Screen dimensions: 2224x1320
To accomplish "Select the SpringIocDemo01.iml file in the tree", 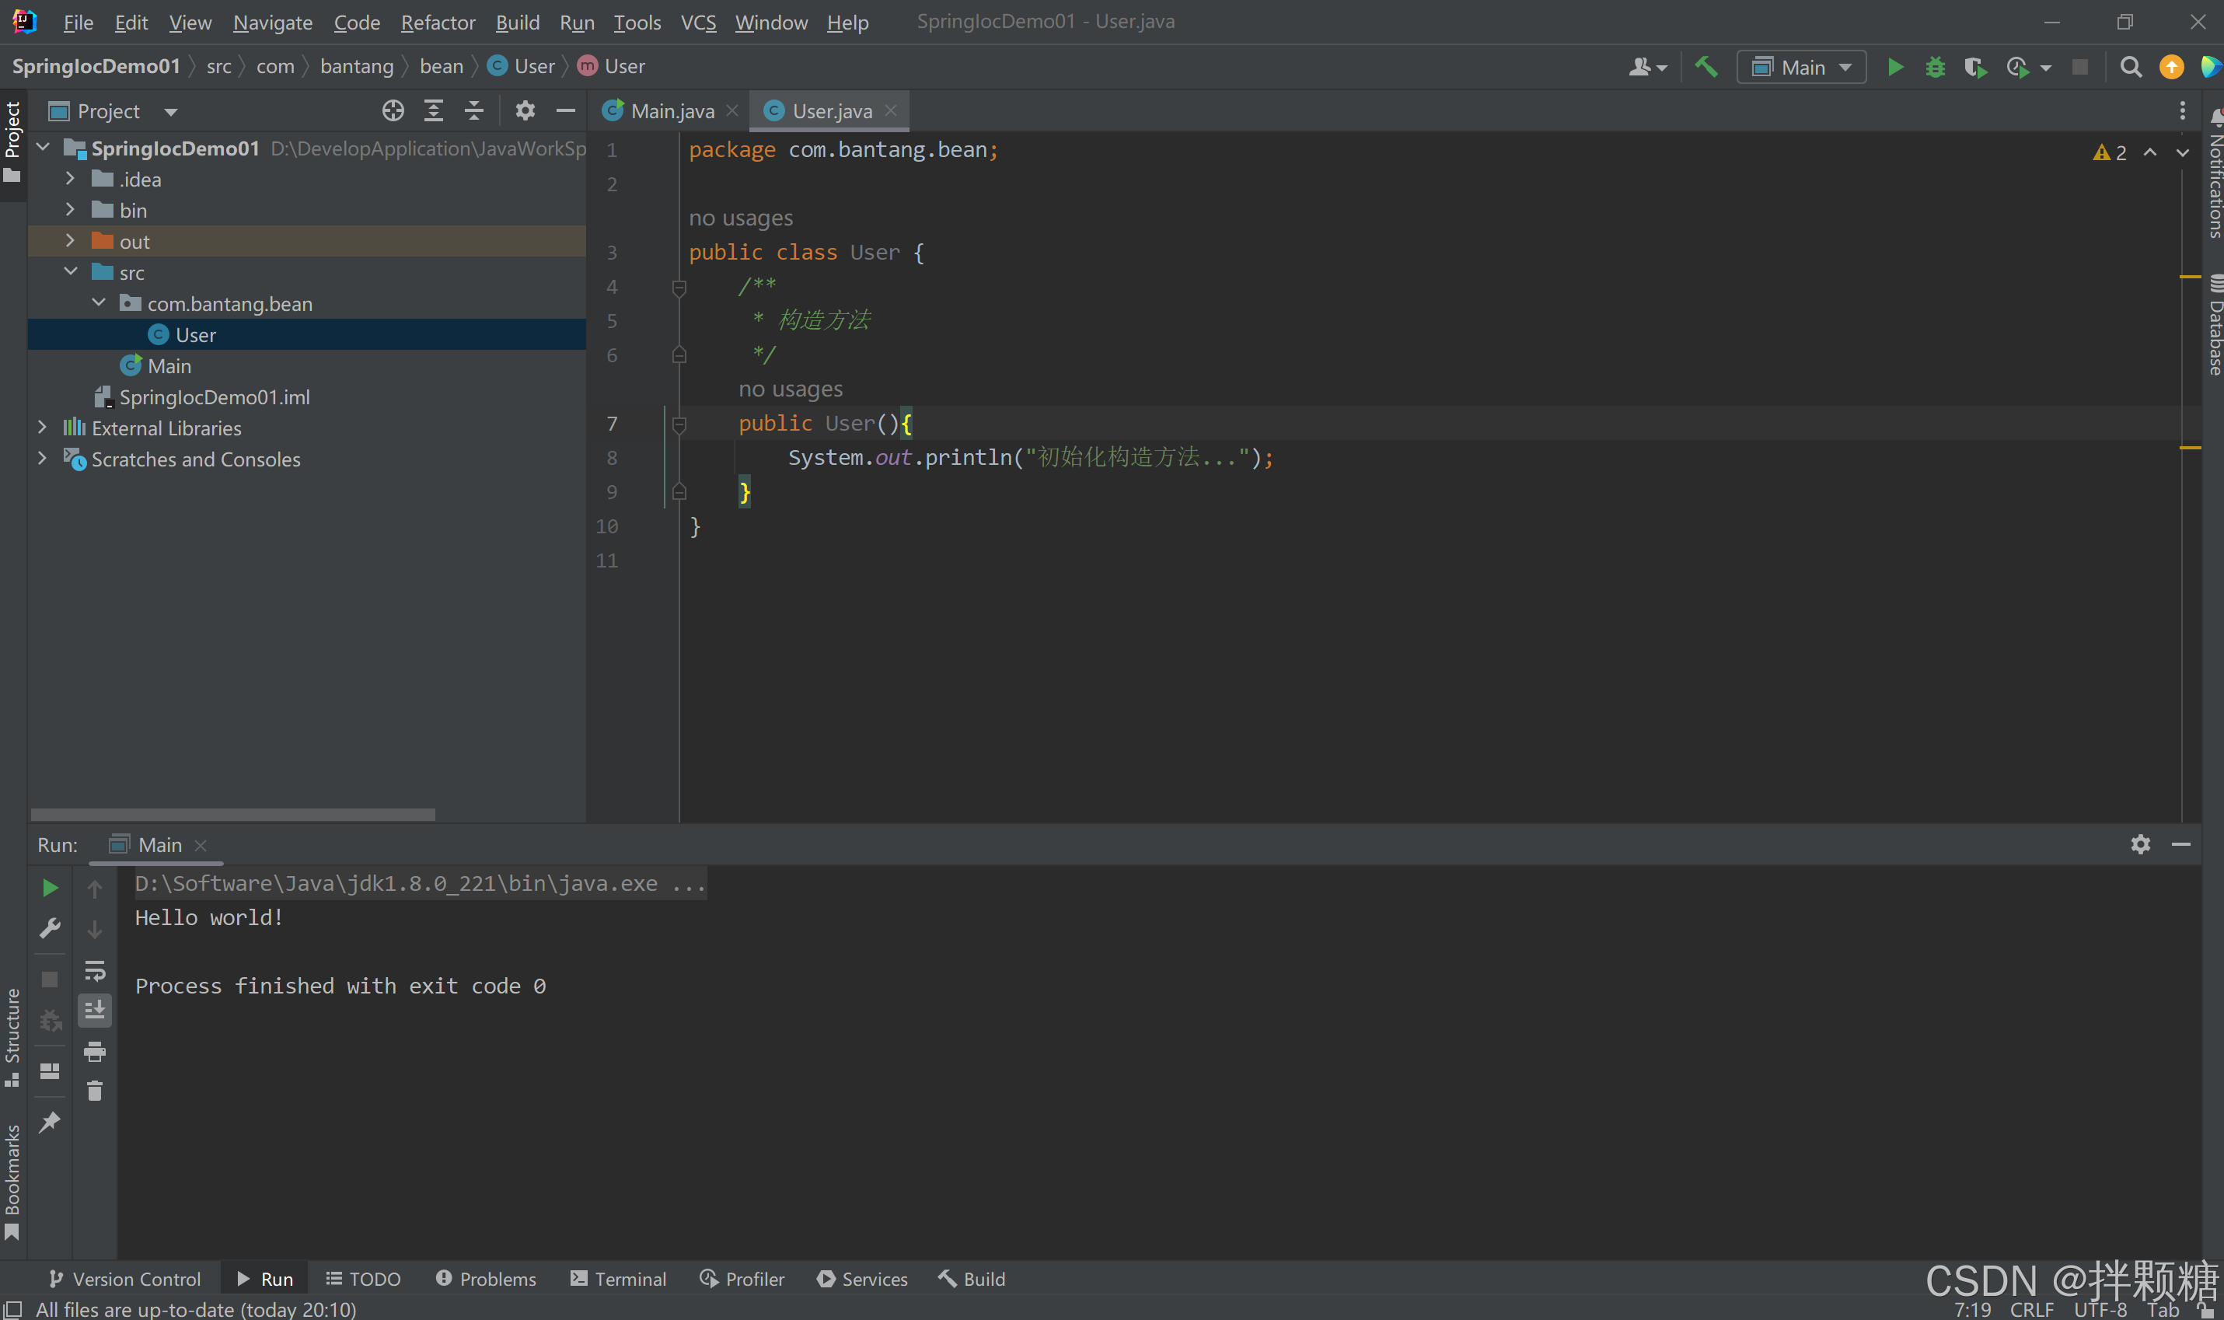I will (x=215, y=396).
